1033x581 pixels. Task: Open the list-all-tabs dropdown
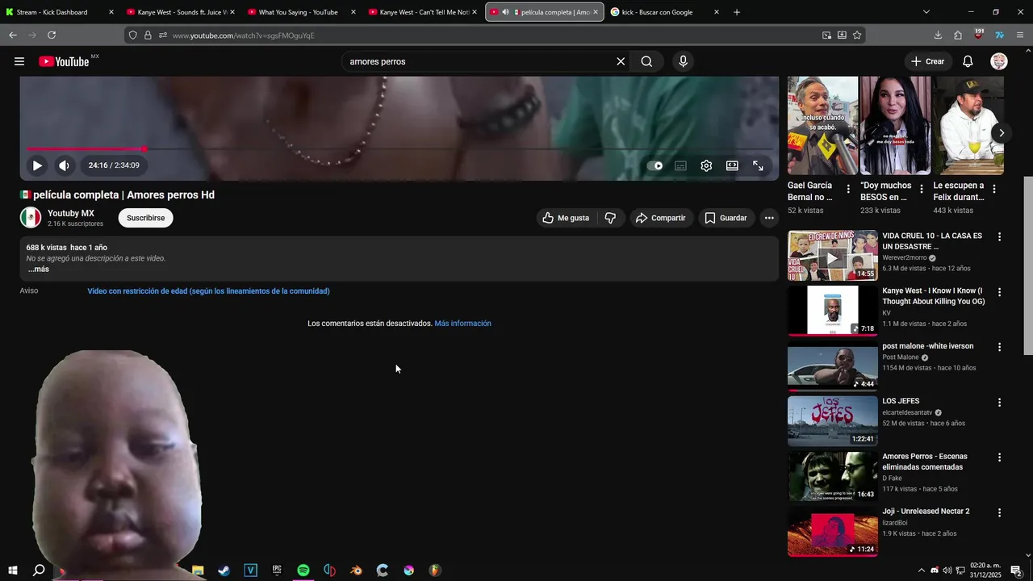click(926, 12)
